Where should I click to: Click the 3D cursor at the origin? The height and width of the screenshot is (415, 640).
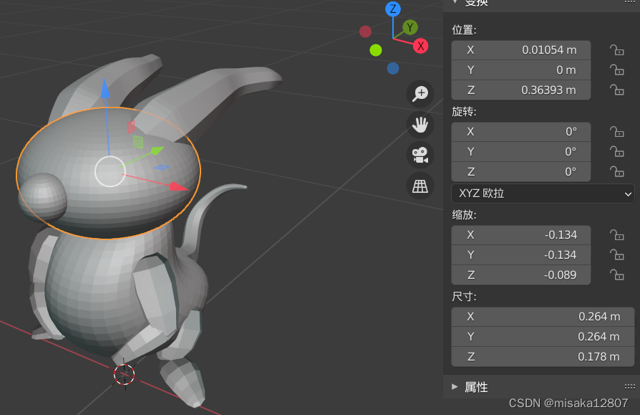pyautogui.click(x=124, y=374)
